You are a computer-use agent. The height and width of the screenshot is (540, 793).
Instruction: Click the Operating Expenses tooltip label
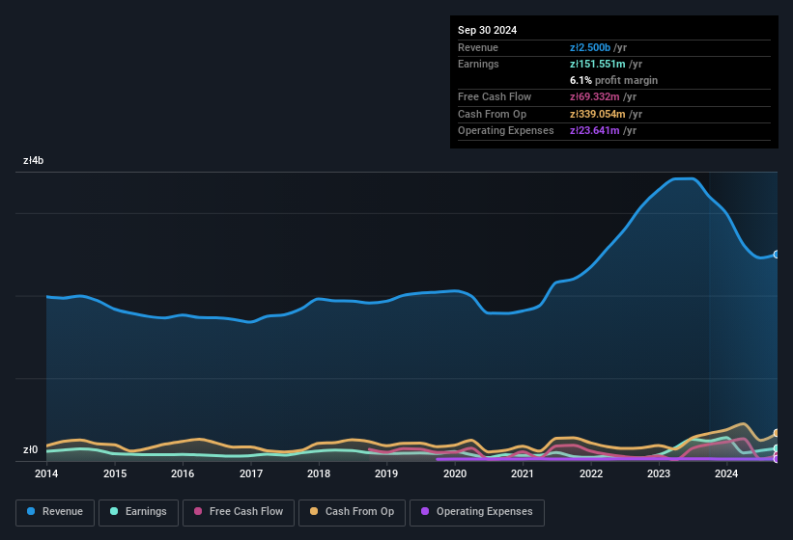[506, 131]
